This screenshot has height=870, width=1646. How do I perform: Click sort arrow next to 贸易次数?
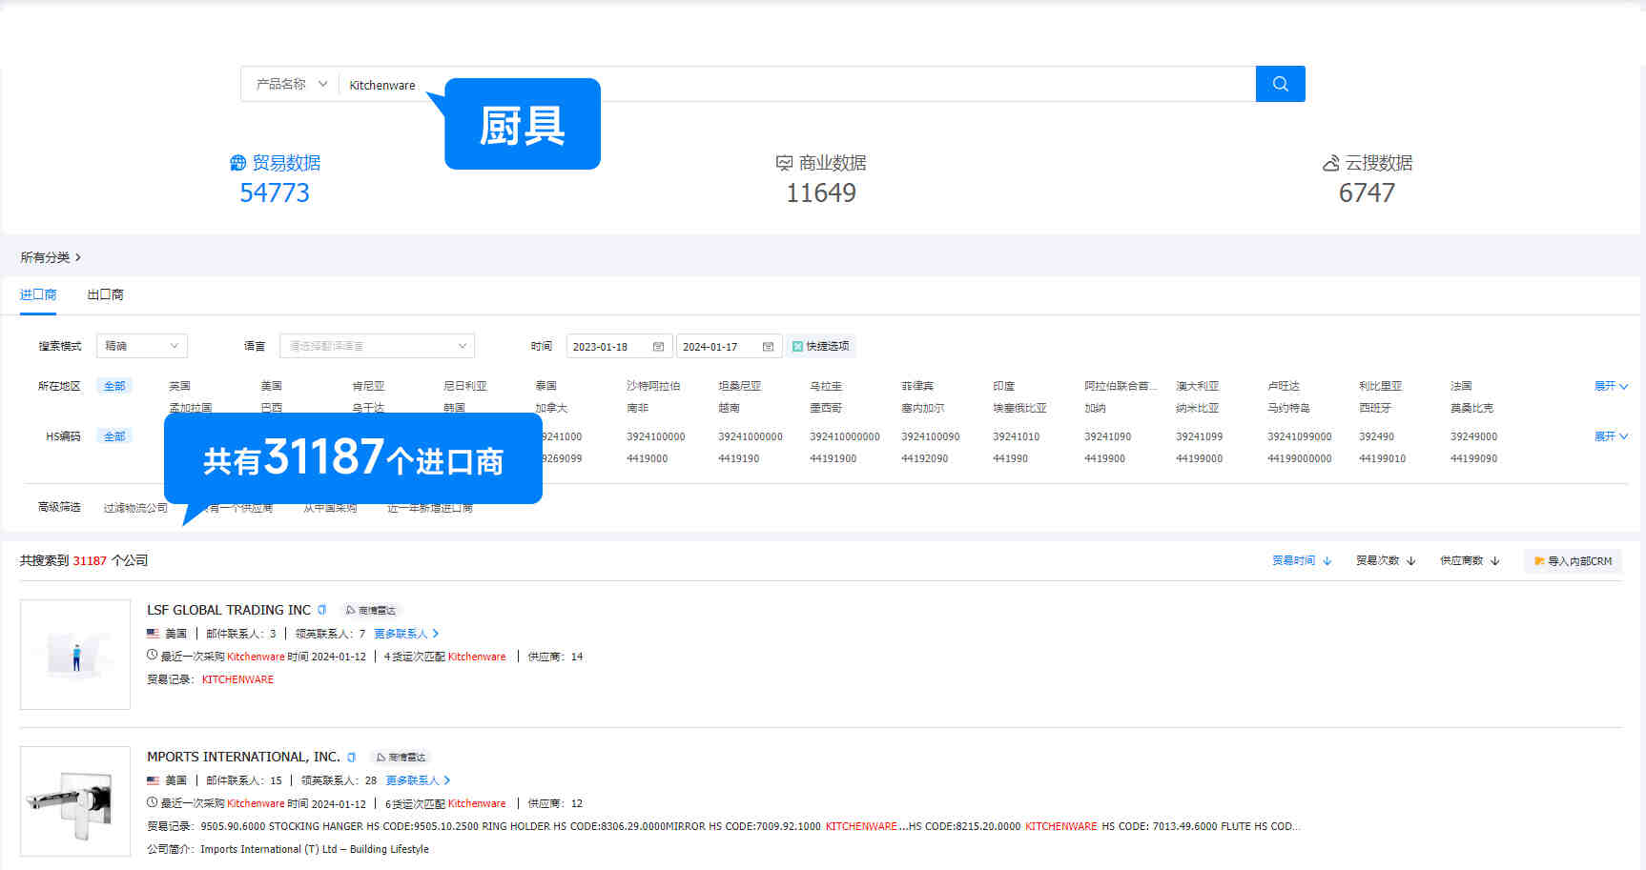pos(1410,561)
